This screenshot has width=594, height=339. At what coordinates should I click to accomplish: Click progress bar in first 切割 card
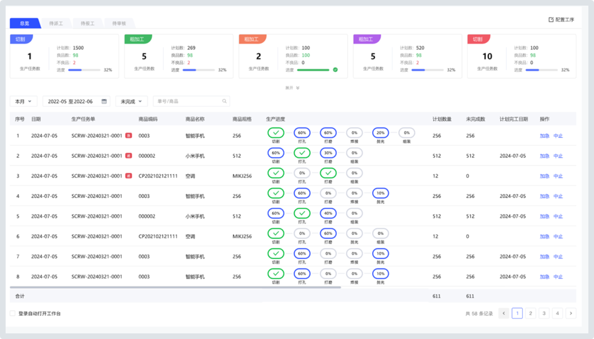click(84, 70)
